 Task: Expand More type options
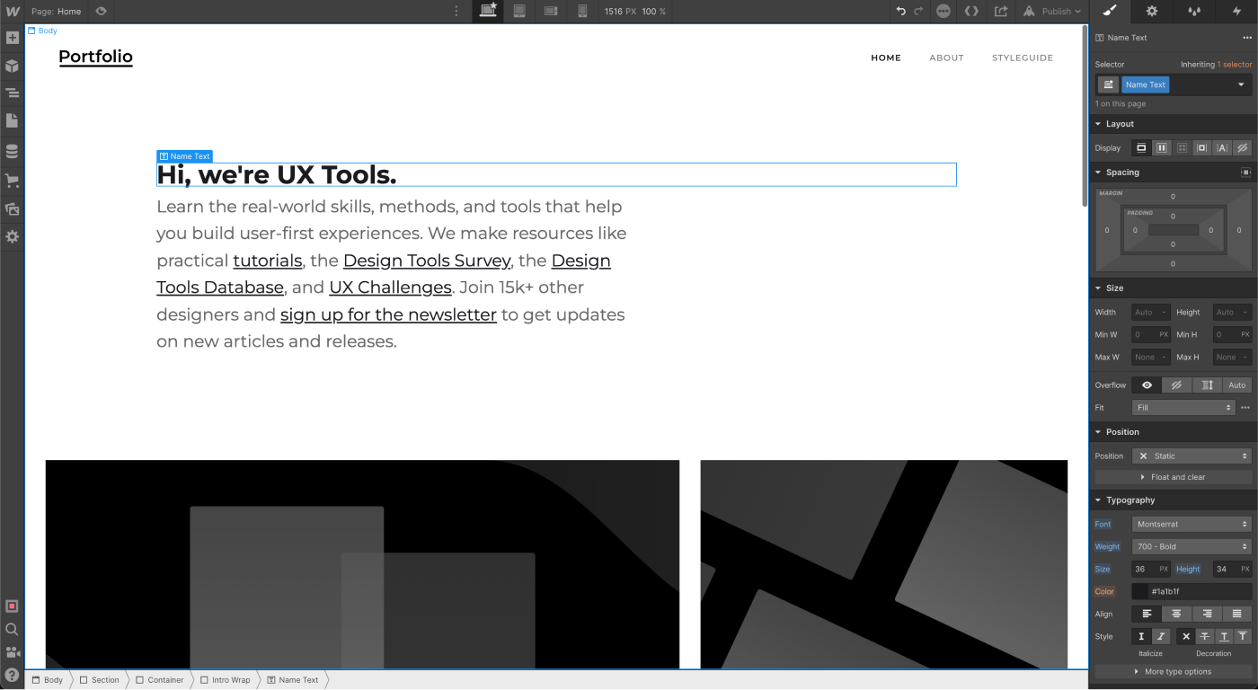click(1173, 671)
